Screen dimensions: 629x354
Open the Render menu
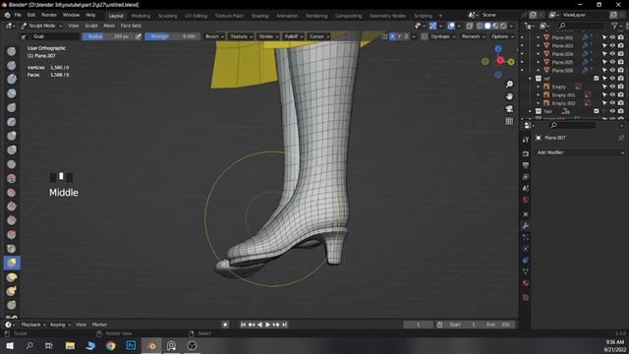click(49, 16)
